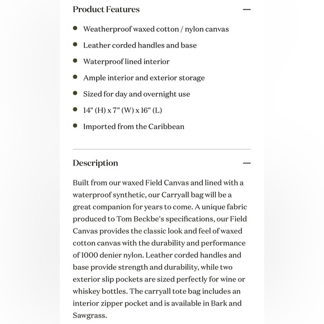Click the bullet dot beside Waterproof lined interior
The height and width of the screenshot is (324, 324).
[x=75, y=60]
